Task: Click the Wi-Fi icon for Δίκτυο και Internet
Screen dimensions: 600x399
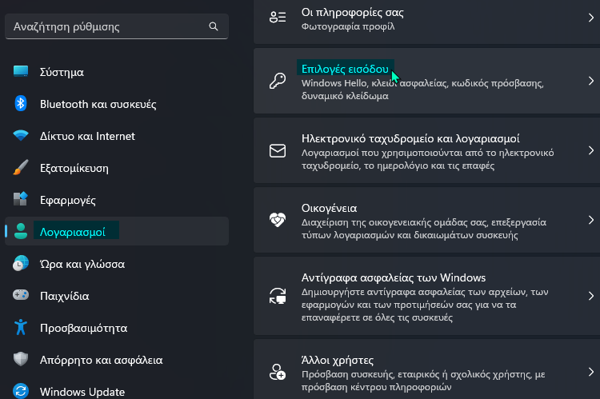Action: coord(21,135)
